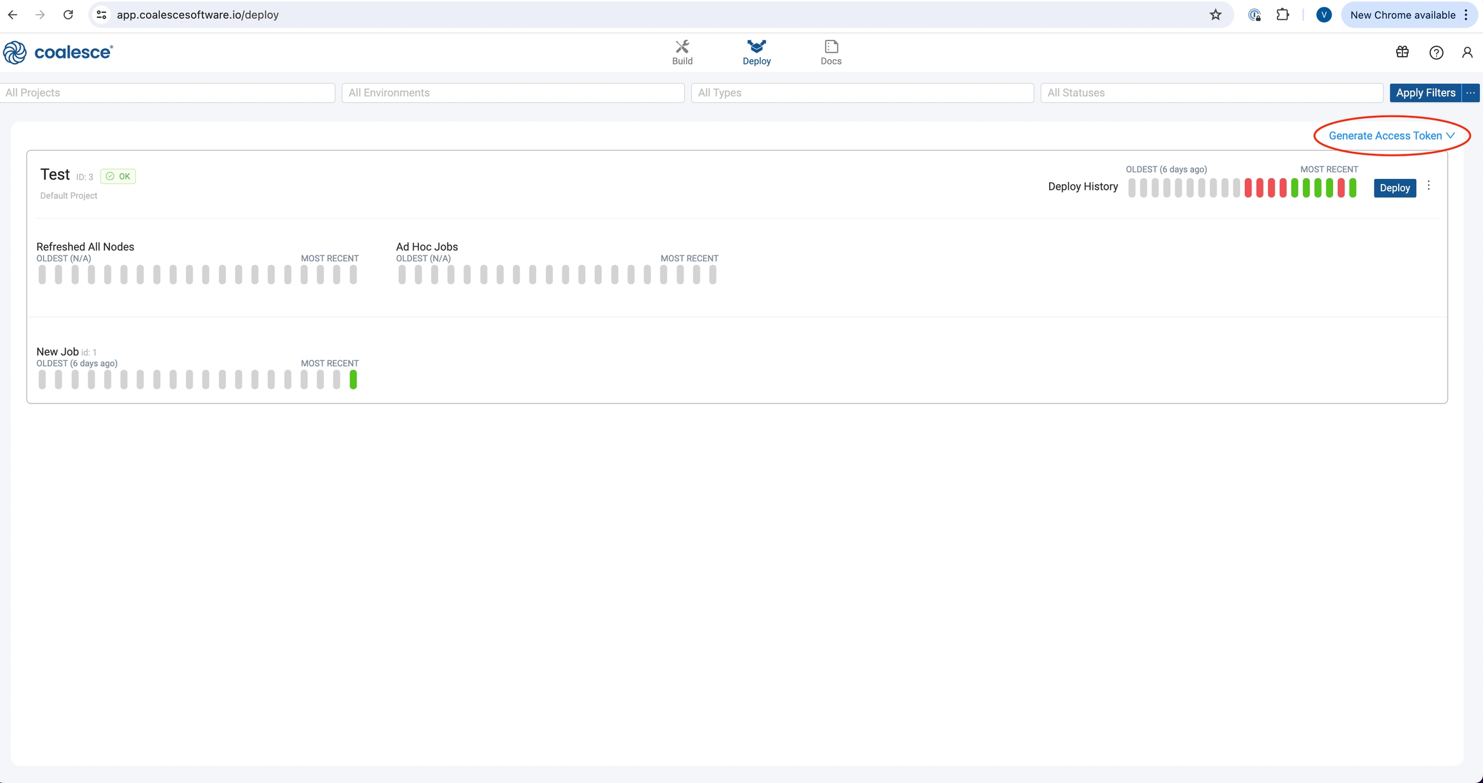1483x783 pixels.
Task: Open the Chrome extensions puzzle icon
Action: [x=1282, y=15]
